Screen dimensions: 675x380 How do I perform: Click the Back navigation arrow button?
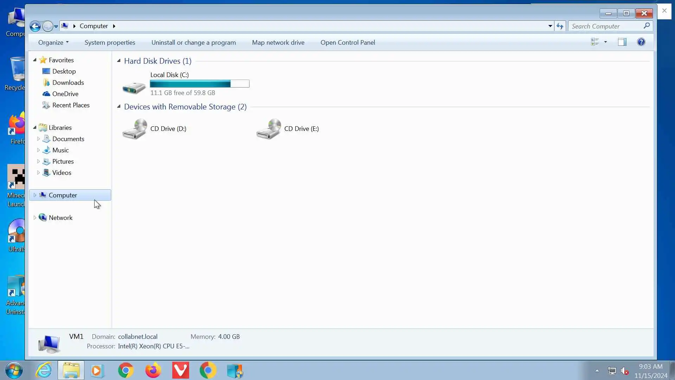click(x=35, y=26)
